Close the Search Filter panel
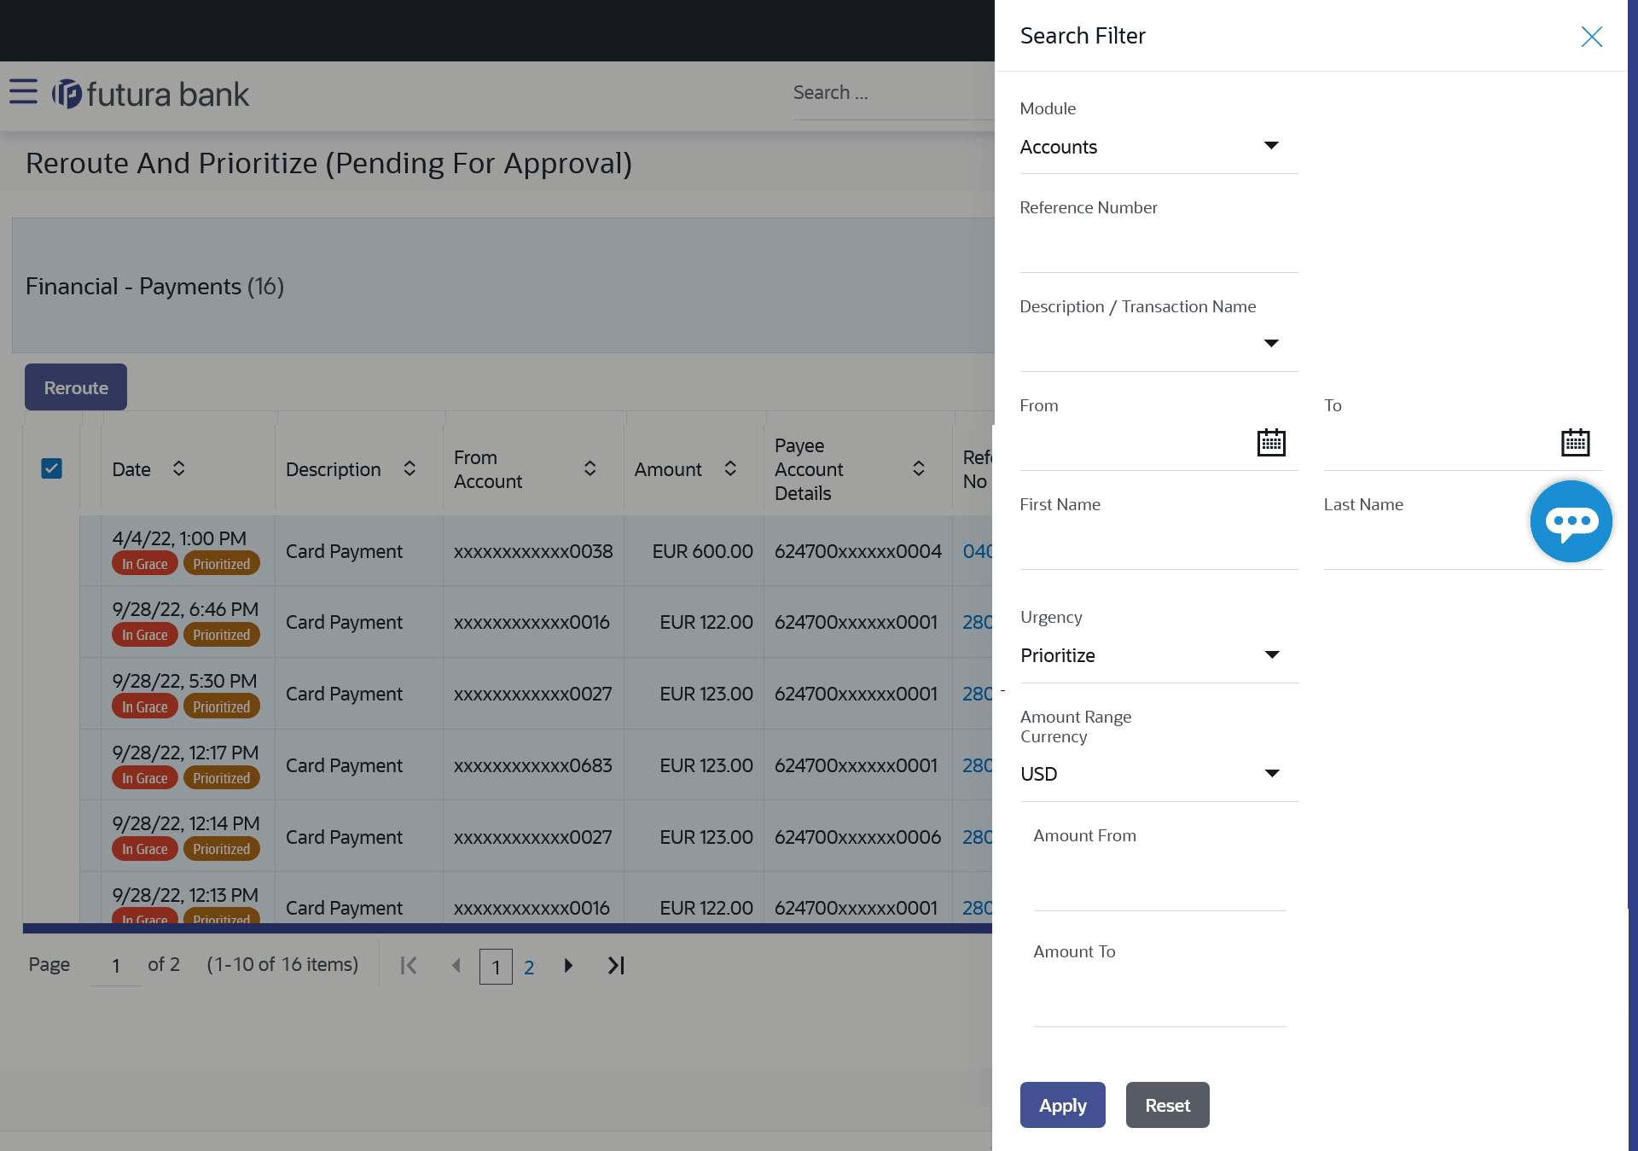1638x1151 pixels. 1591,37
